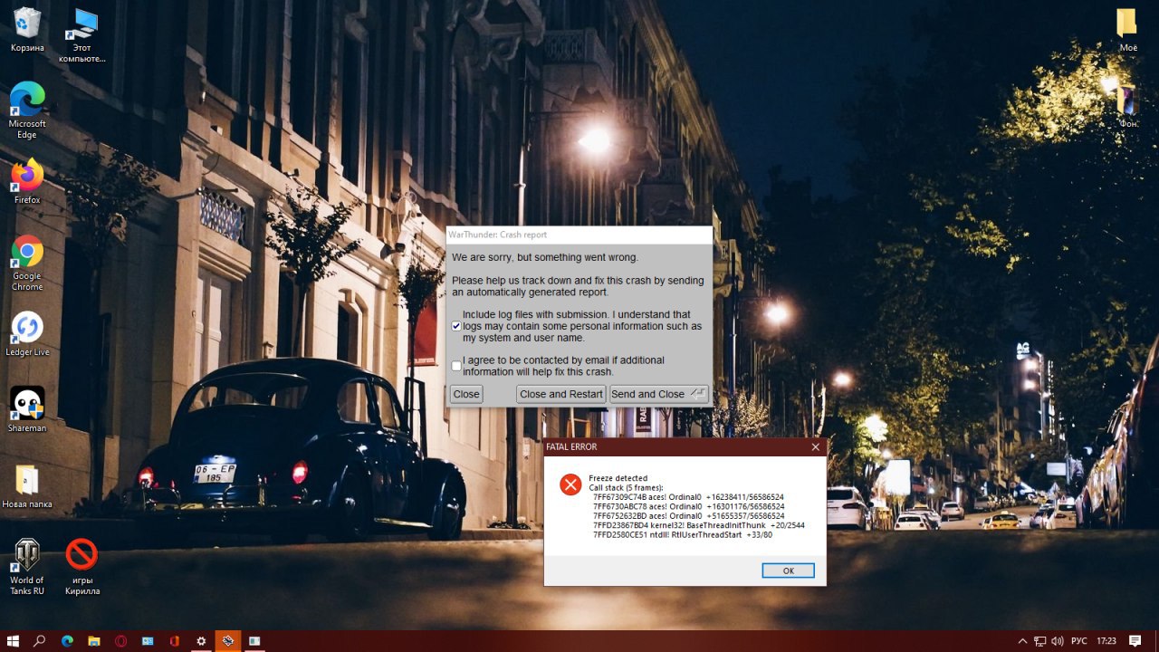Click the 'Freeze detected' text line
Screen dimensions: 1159x652
618,478
